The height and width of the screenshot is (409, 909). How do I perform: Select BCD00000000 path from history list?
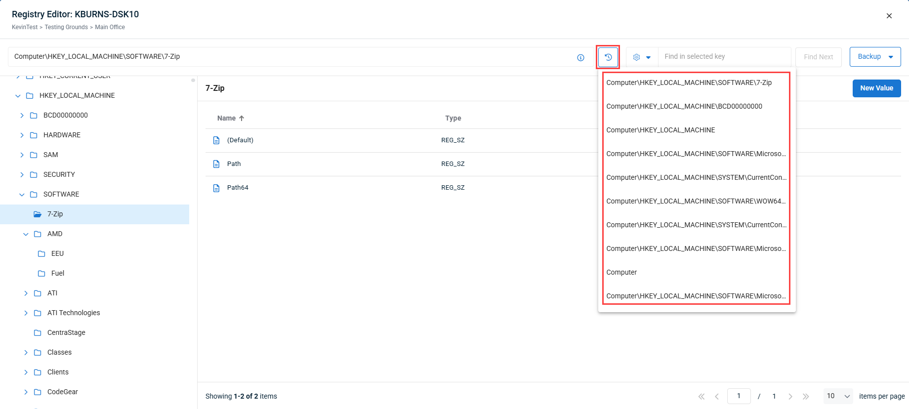tap(684, 106)
